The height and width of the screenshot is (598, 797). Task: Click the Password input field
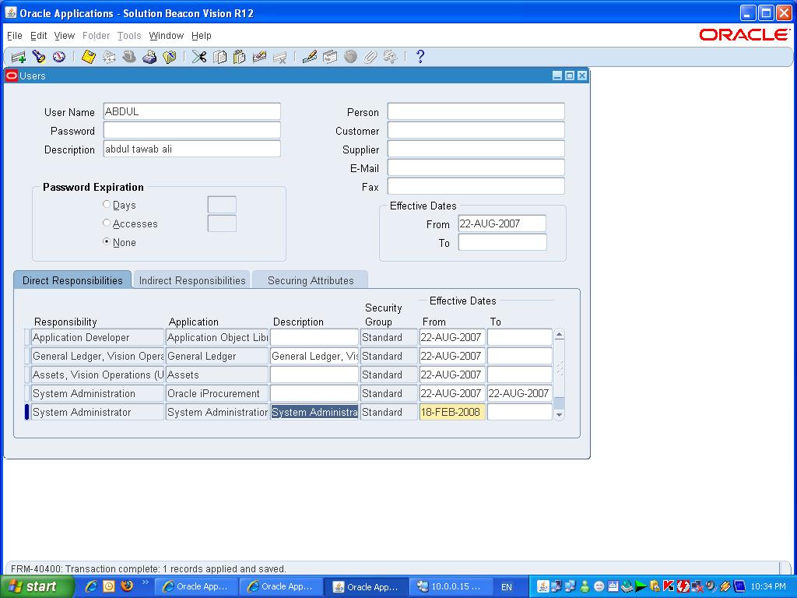click(x=191, y=131)
